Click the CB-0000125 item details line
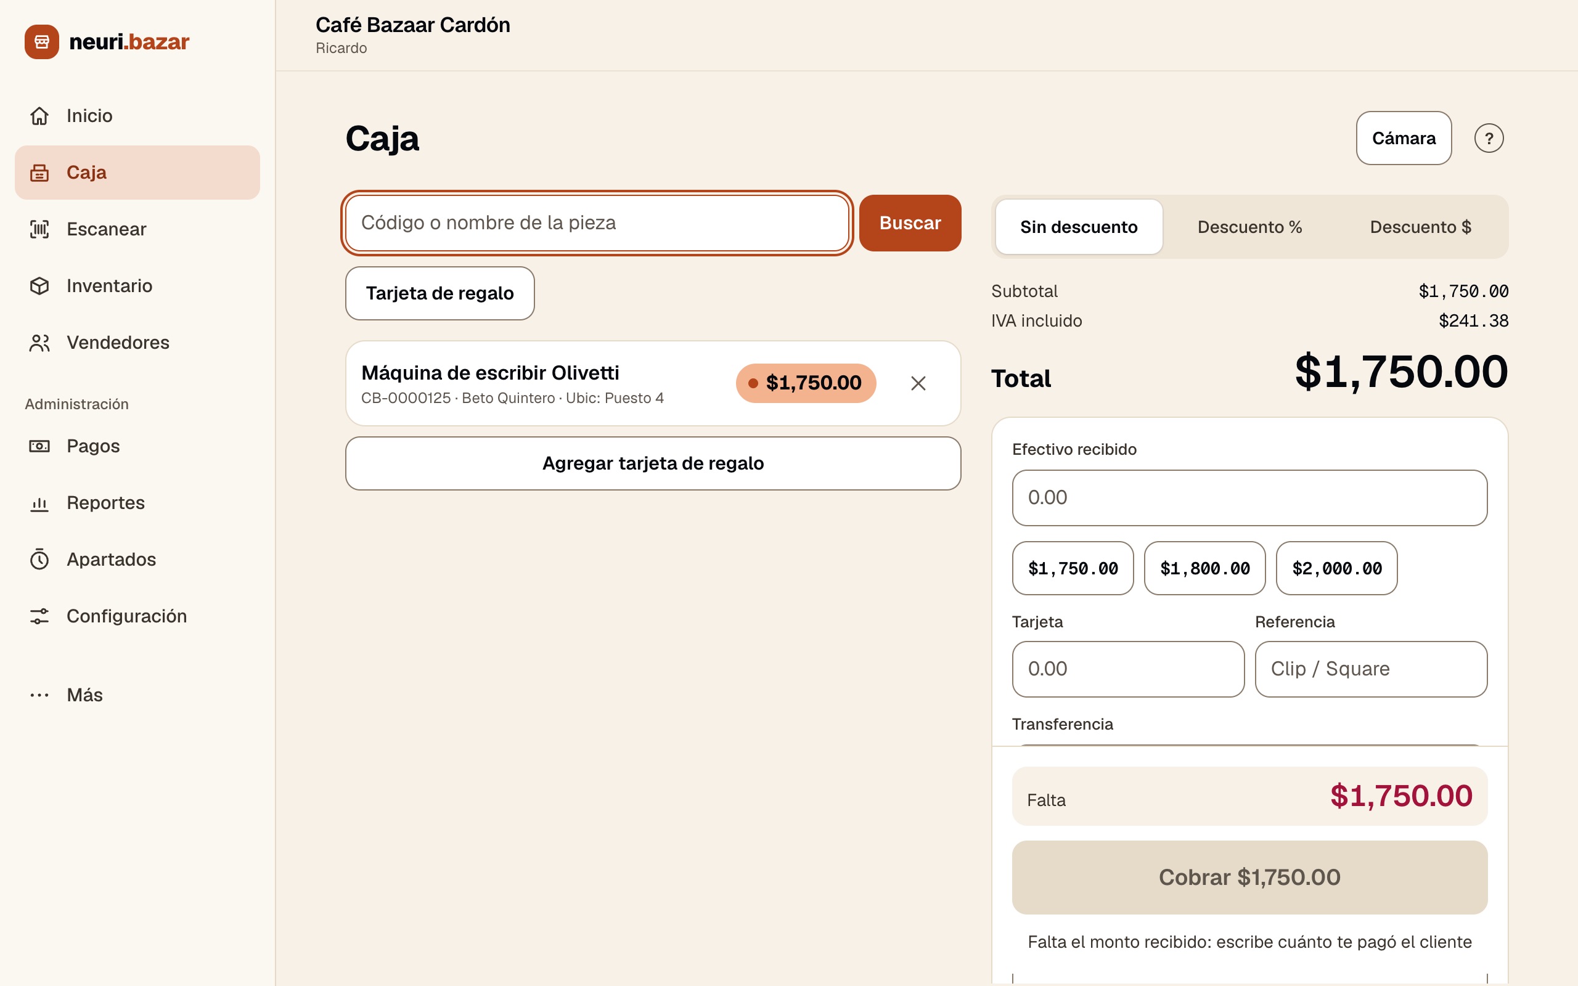Screen dimensions: 1578x986 pos(512,399)
